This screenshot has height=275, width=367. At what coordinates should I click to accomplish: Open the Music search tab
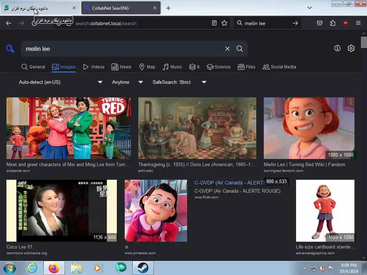click(172, 67)
